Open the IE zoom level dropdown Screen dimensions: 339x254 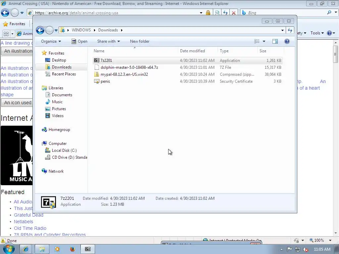[330, 240]
